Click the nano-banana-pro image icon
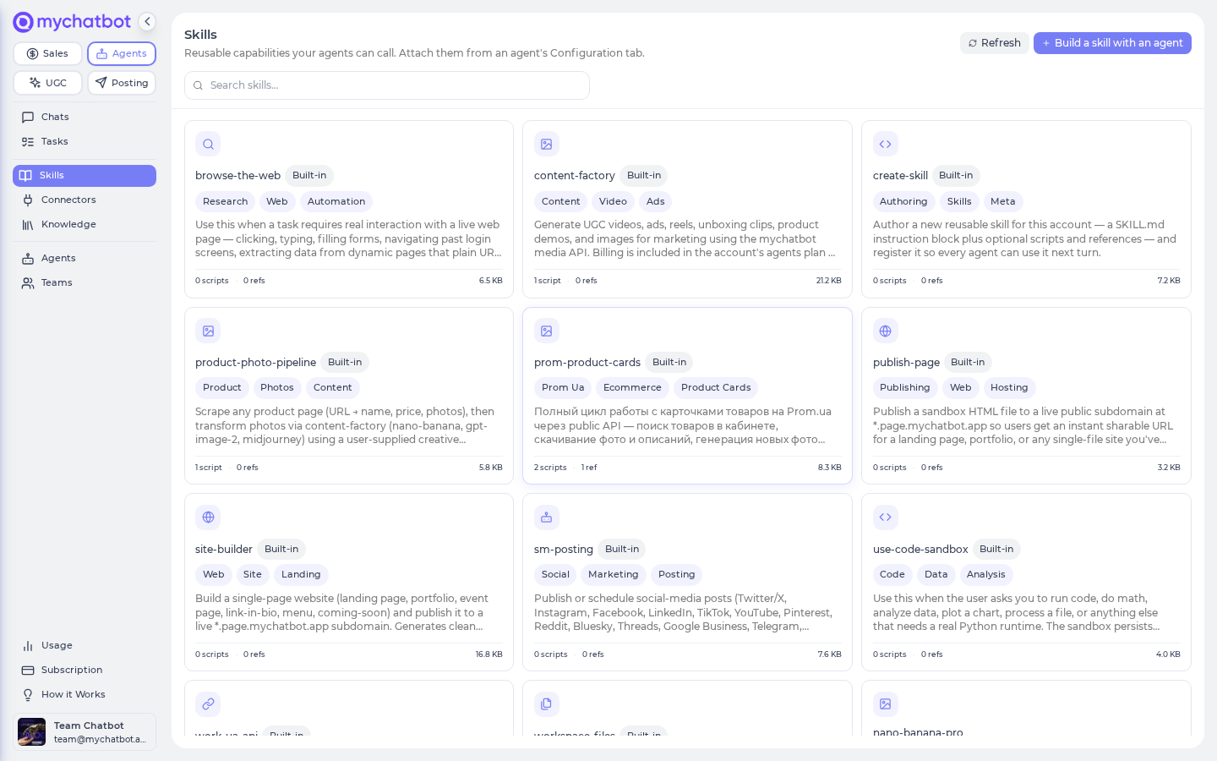This screenshot has width=1217, height=761. [x=886, y=704]
